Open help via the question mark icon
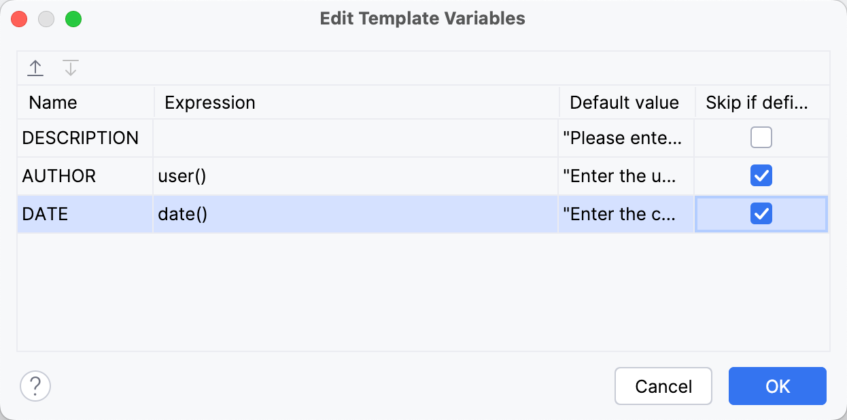Screen dimensions: 847x420 (x=35, y=386)
